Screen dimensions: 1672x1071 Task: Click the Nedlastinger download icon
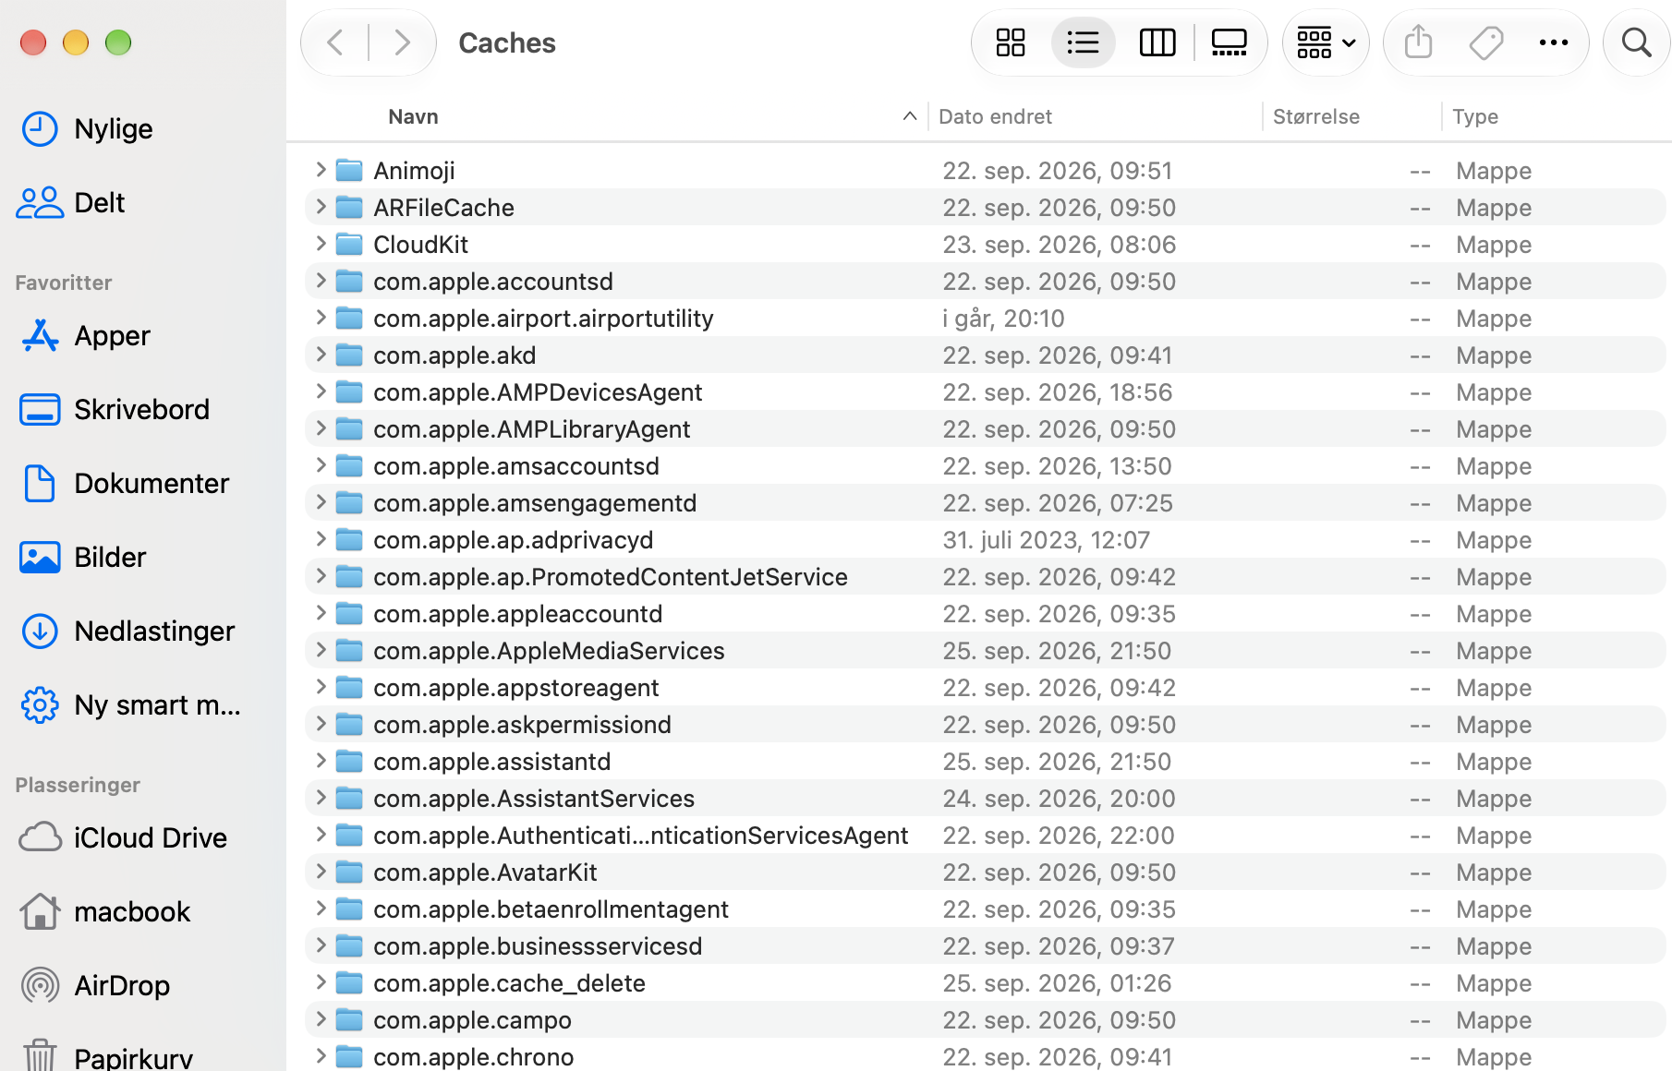pyautogui.click(x=40, y=632)
